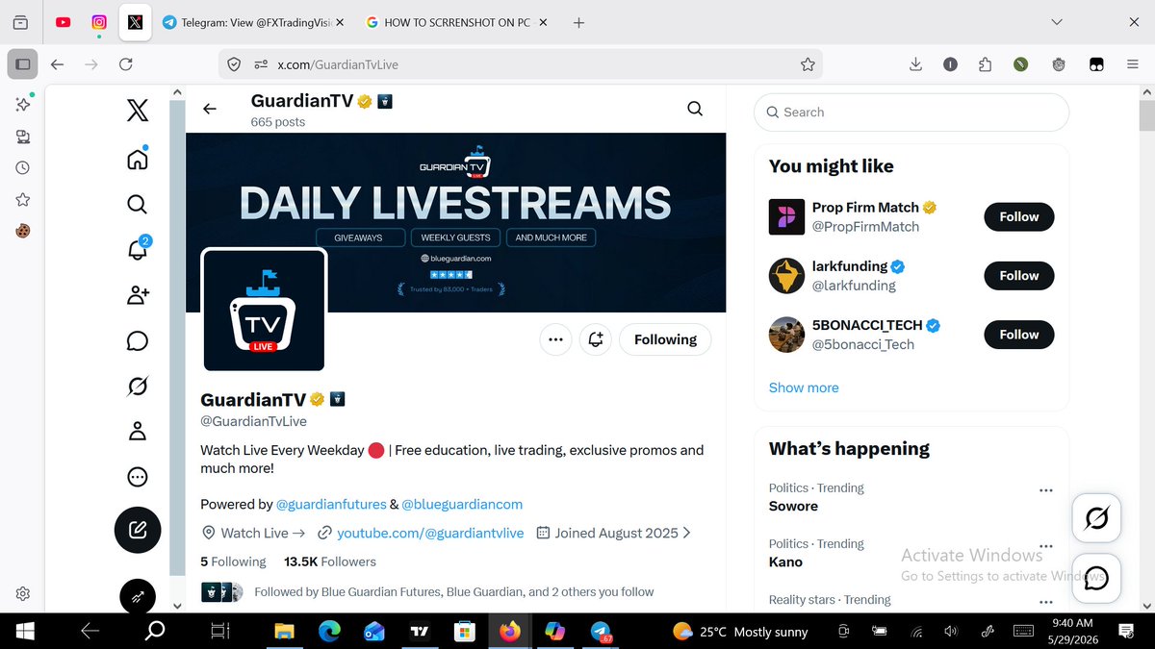Viewport: 1155px width, 649px height.
Task: Go back using the profile header arrow
Action: tap(210, 109)
